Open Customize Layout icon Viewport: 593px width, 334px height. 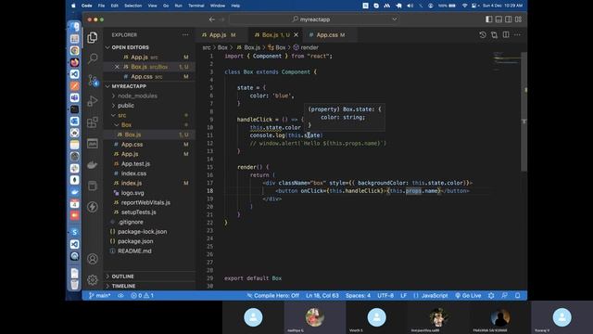click(518, 19)
